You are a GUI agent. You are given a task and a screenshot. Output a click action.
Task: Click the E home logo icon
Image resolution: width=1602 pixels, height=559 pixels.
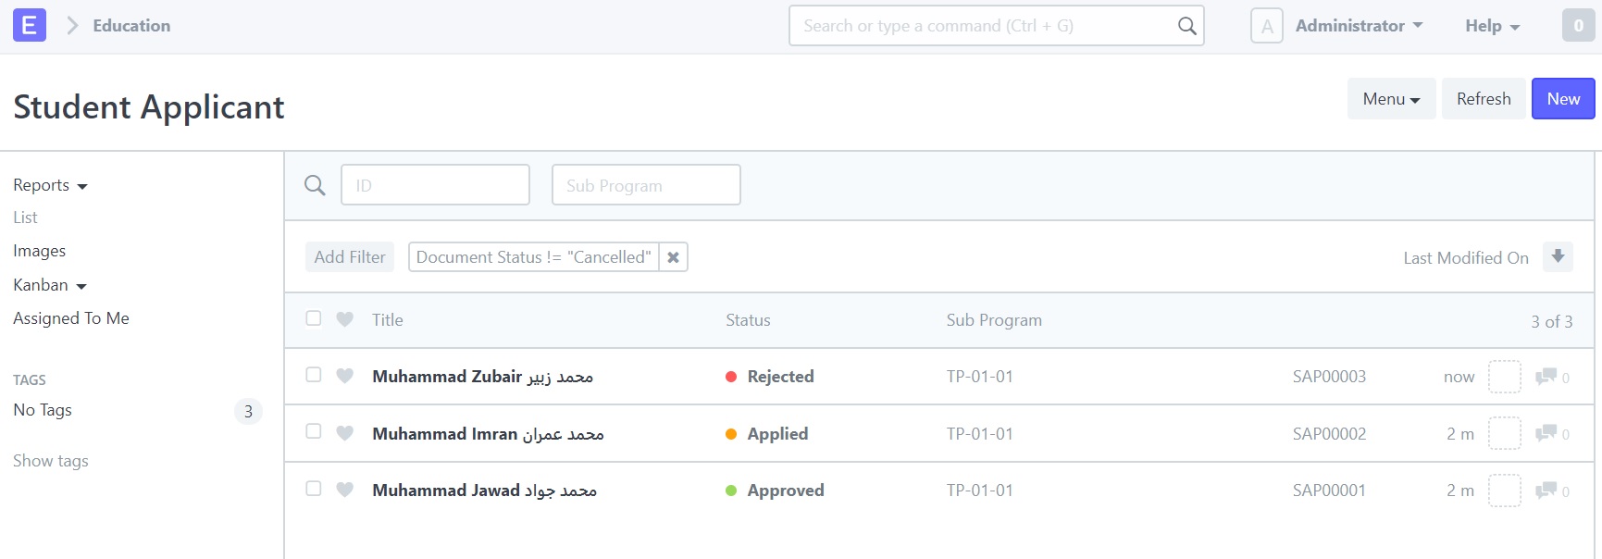29,25
